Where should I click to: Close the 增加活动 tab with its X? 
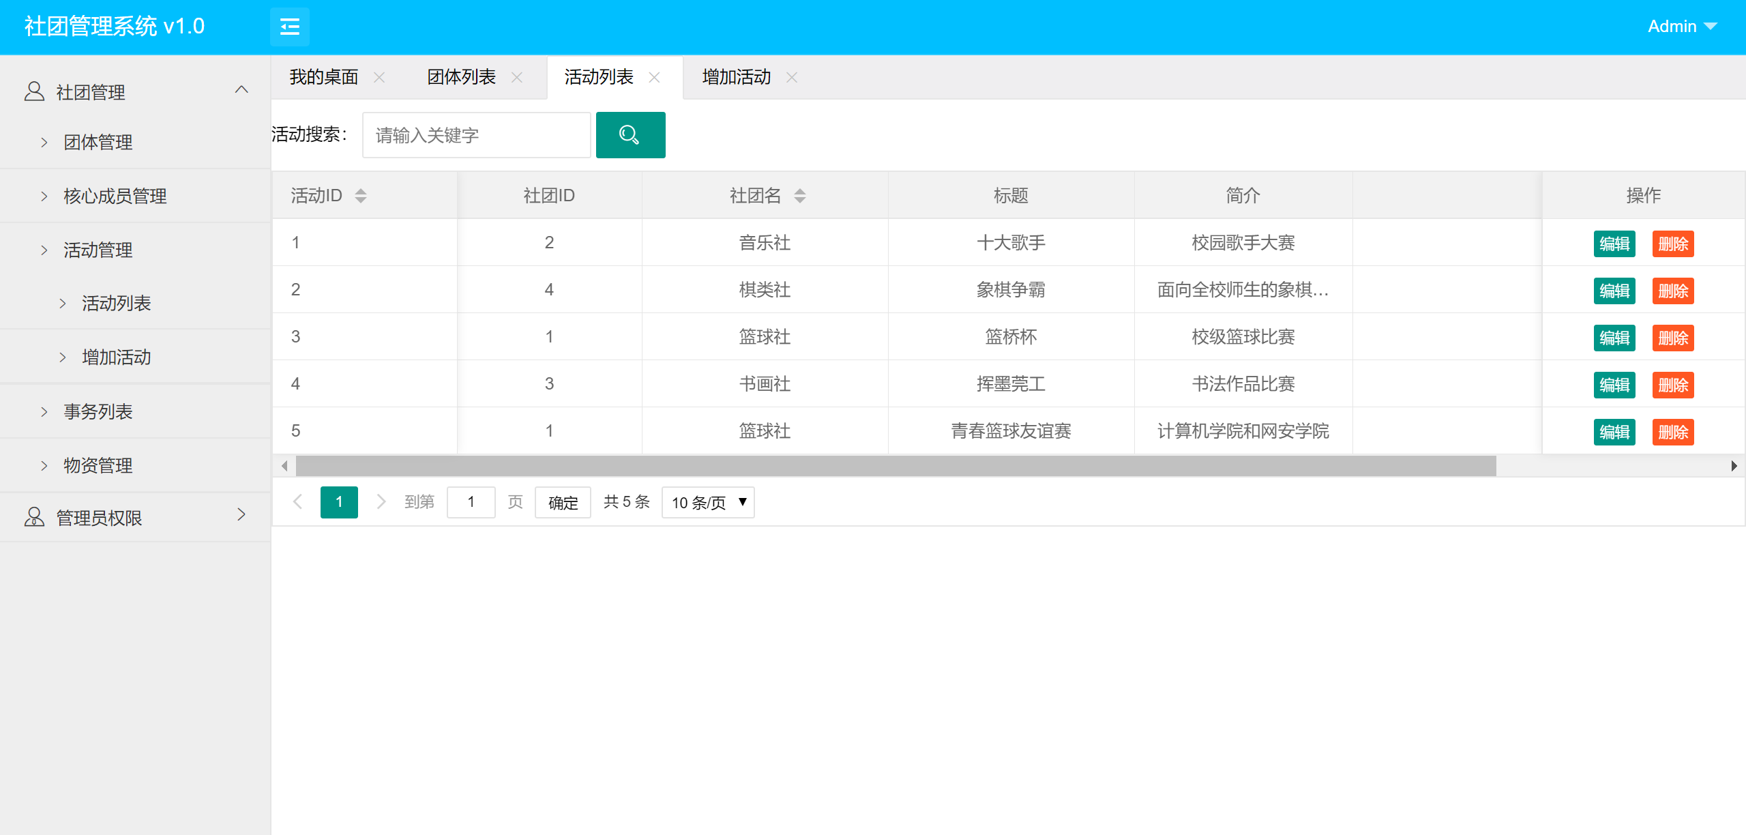792,78
